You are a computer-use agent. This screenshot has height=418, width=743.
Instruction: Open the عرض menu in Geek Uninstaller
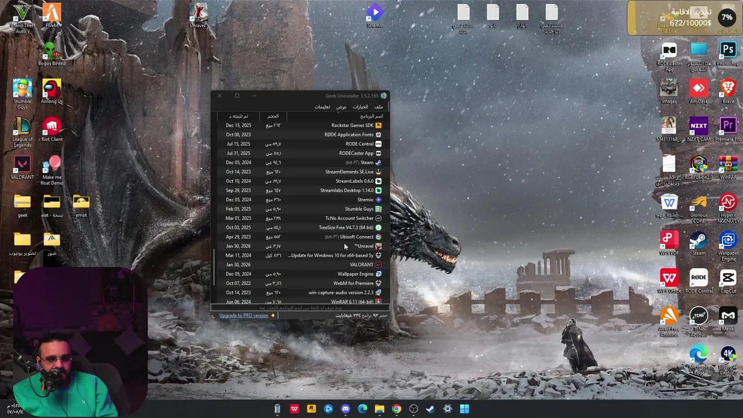click(341, 107)
